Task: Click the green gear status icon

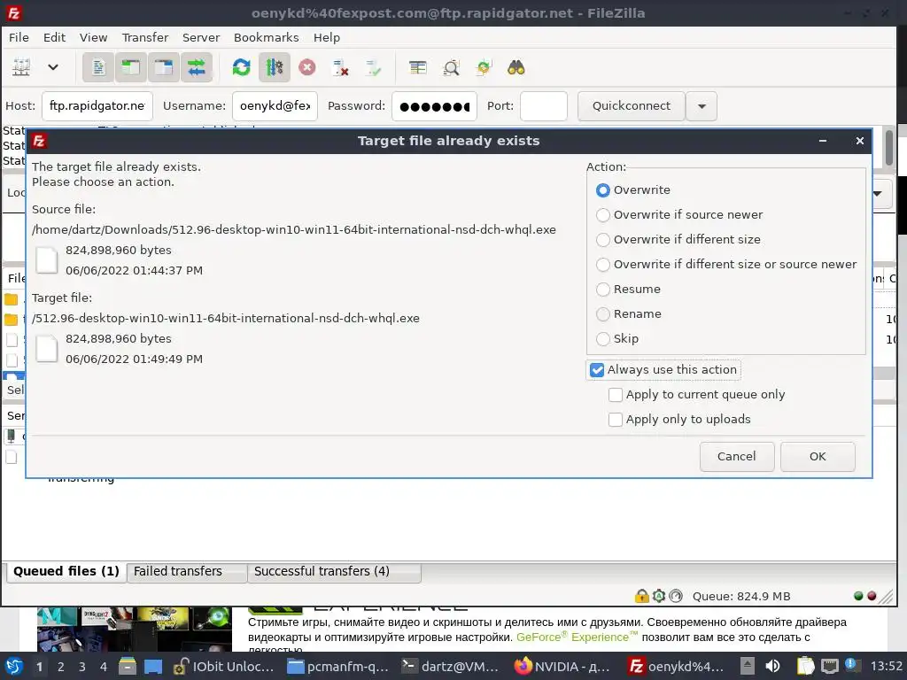Action: (659, 596)
